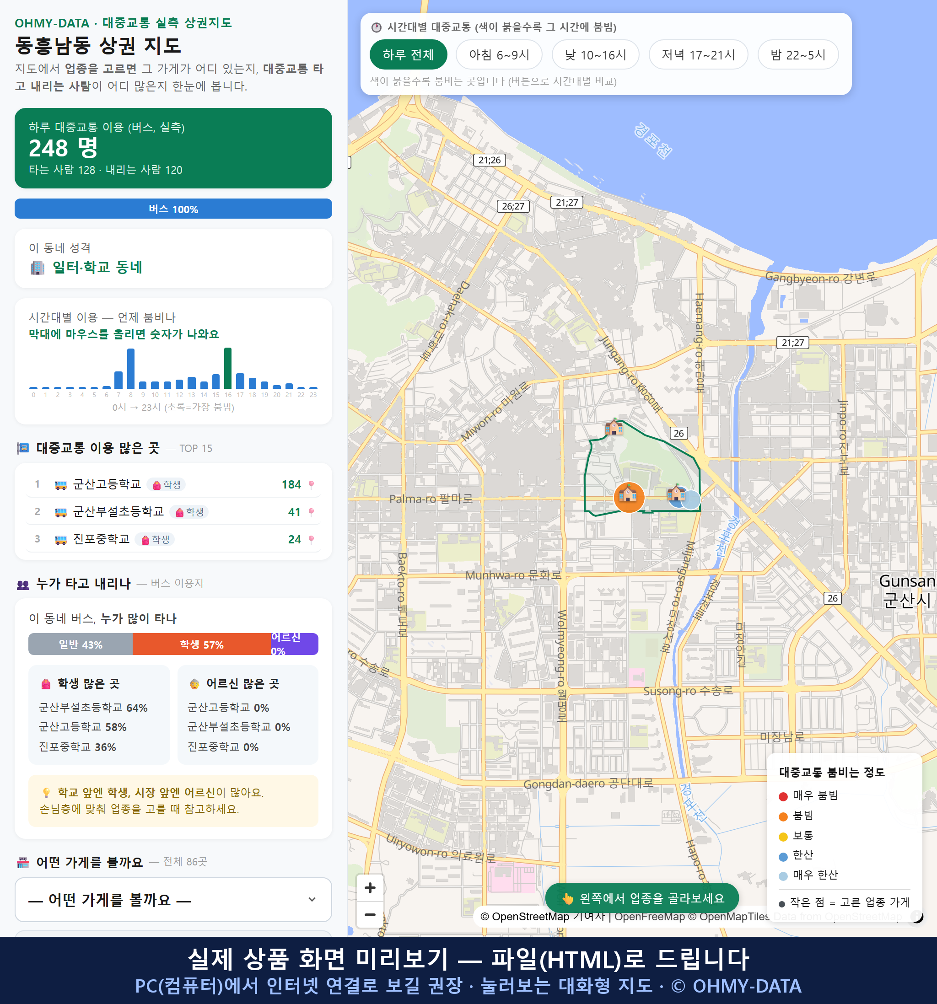Open the OpenMapTiles attribution link
This screenshot has height=1004, width=937.
(729, 916)
